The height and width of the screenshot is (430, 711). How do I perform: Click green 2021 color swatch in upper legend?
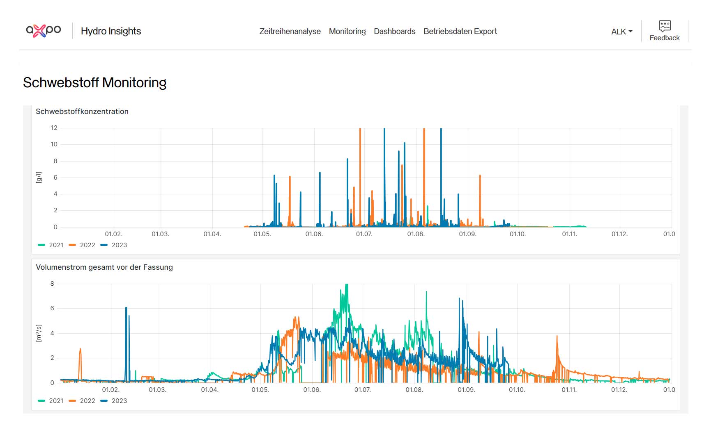click(41, 245)
